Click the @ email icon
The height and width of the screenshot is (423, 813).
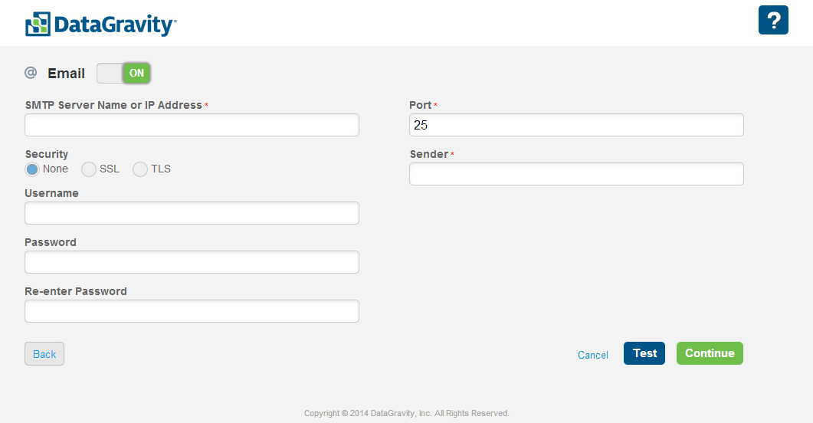click(31, 73)
